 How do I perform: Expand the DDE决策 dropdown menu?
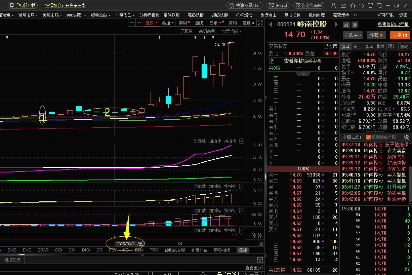(76, 15)
